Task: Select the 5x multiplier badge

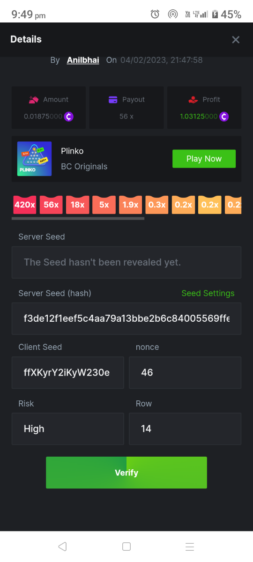Action: 104,205
